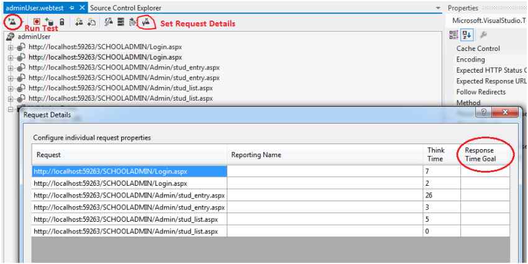Click the Think Time column header
Viewport: 528px width, 264px height.
[x=442, y=155]
